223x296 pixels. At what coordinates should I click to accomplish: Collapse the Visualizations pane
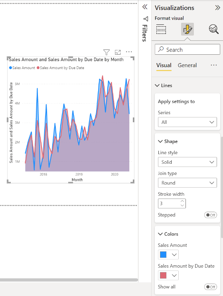[217, 8]
